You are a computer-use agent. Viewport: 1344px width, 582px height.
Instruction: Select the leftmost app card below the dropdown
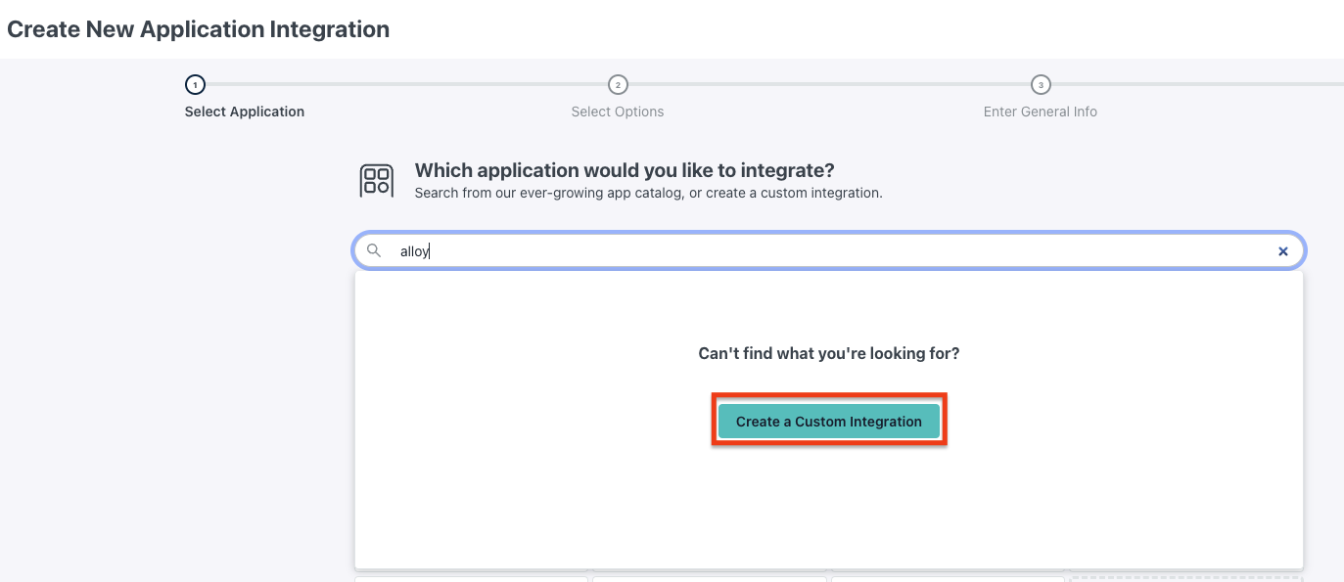(x=471, y=578)
